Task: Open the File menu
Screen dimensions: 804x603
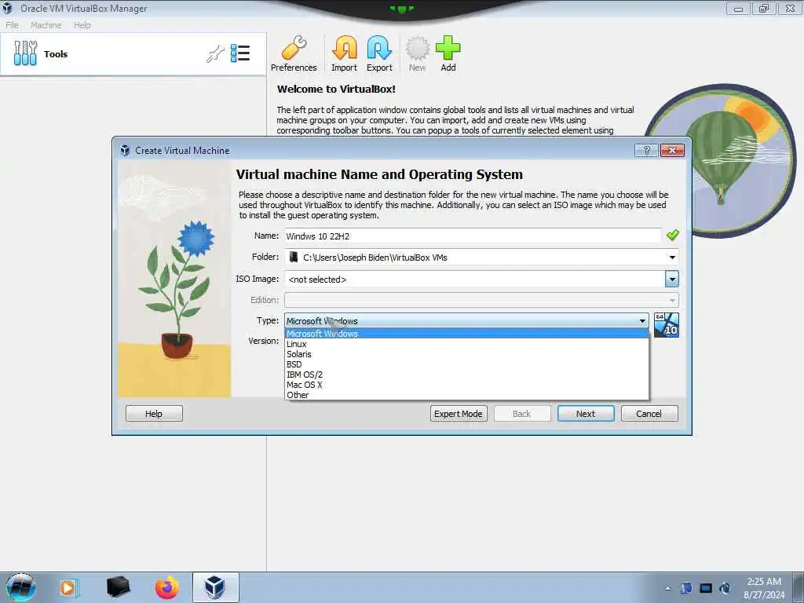Action: tap(12, 25)
